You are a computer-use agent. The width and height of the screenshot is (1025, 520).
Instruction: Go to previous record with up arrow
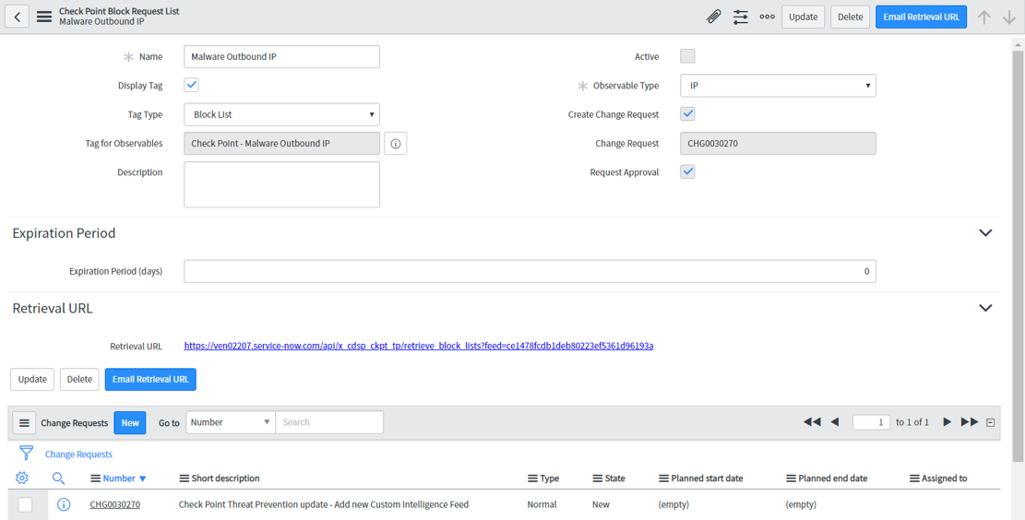983,18
